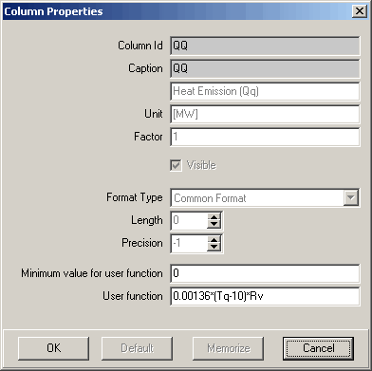Click the Default button
372x371 pixels.
pos(137,348)
